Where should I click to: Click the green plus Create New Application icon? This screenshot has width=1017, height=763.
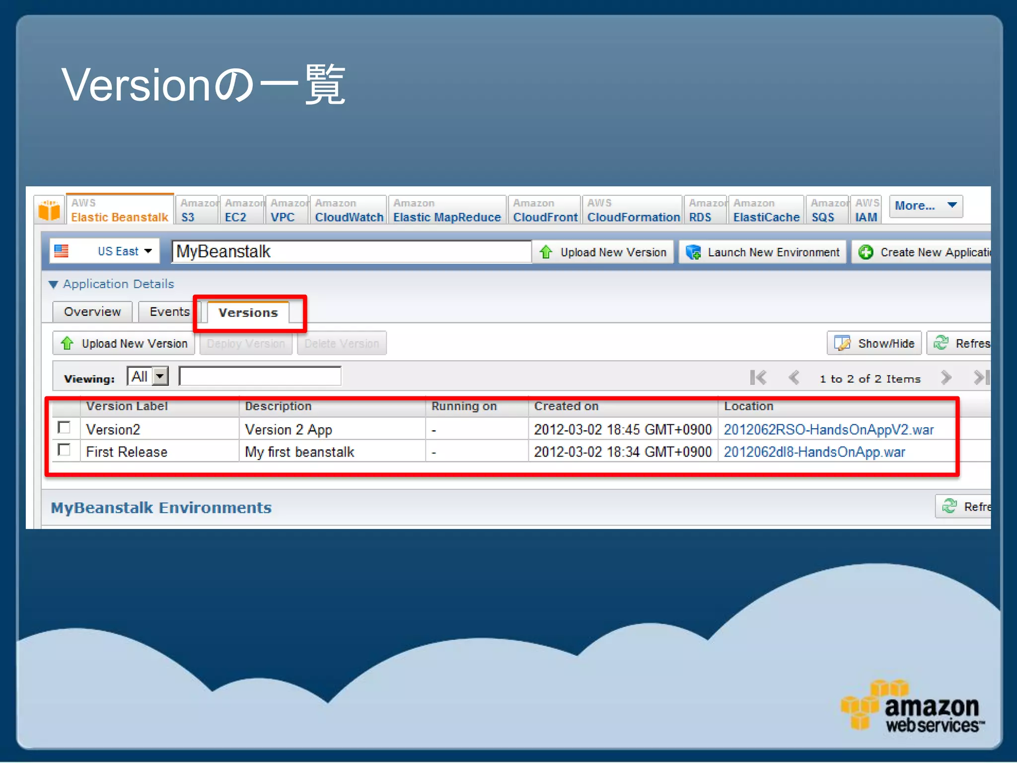click(x=866, y=252)
